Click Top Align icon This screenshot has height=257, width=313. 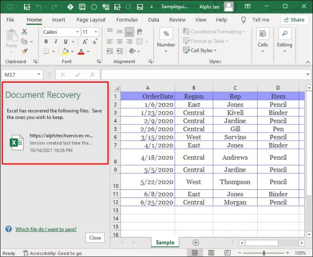(110, 31)
